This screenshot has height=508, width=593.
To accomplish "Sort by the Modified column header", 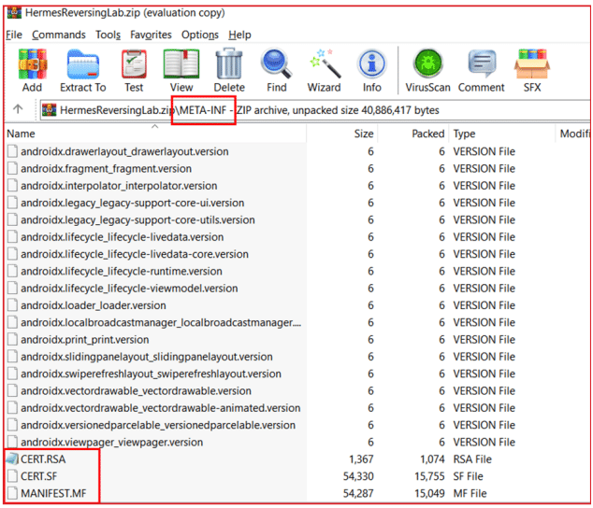I will (x=572, y=134).
